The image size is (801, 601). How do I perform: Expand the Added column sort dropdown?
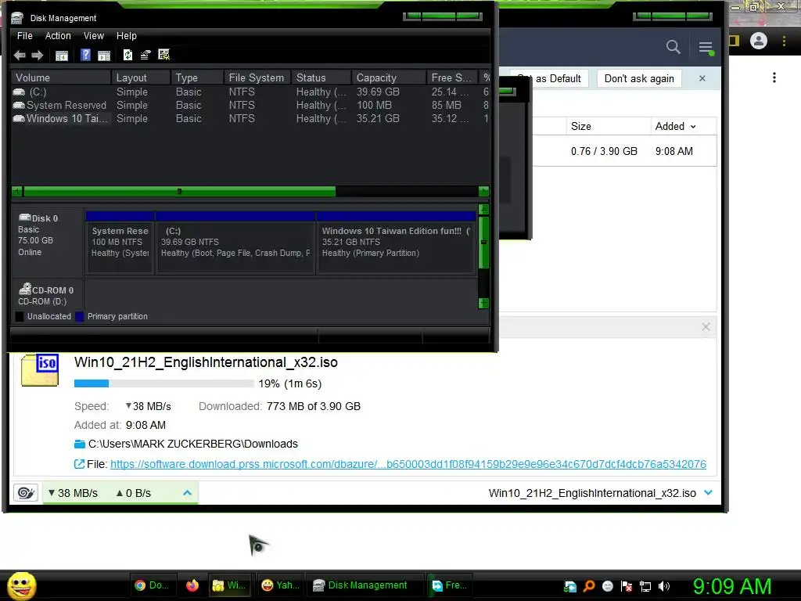pyautogui.click(x=693, y=127)
